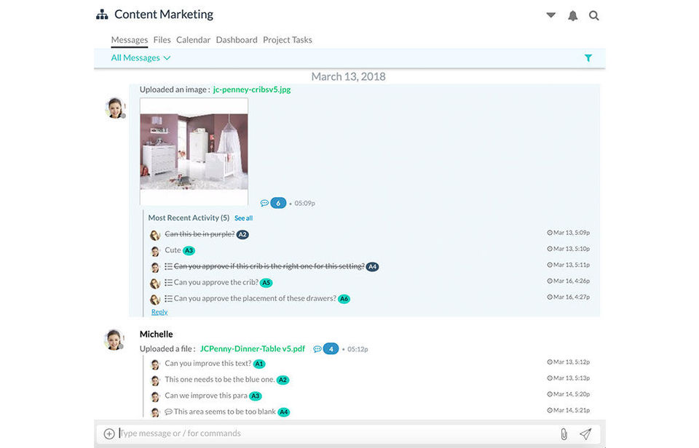Click the Reply link under crib activity
Screen dimensions: 699x448
pos(159,312)
